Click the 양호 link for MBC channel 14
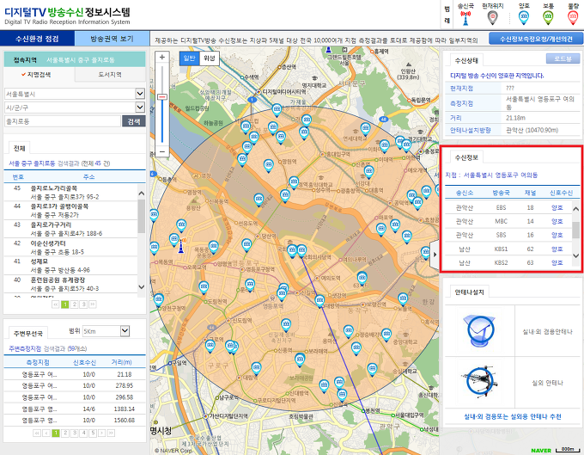This screenshot has width=584, height=455. pyautogui.click(x=557, y=222)
